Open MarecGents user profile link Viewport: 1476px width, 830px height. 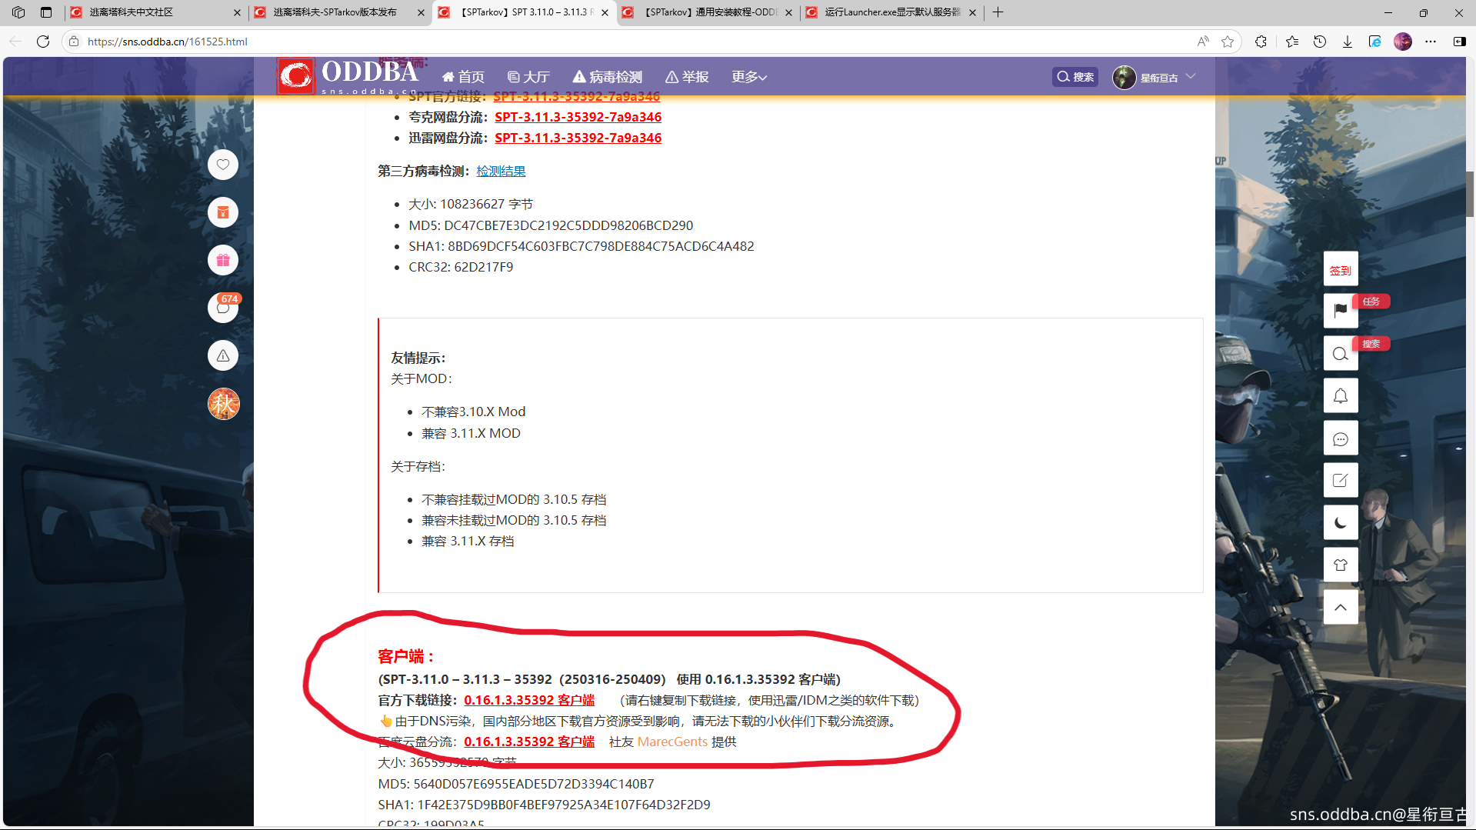click(x=672, y=742)
